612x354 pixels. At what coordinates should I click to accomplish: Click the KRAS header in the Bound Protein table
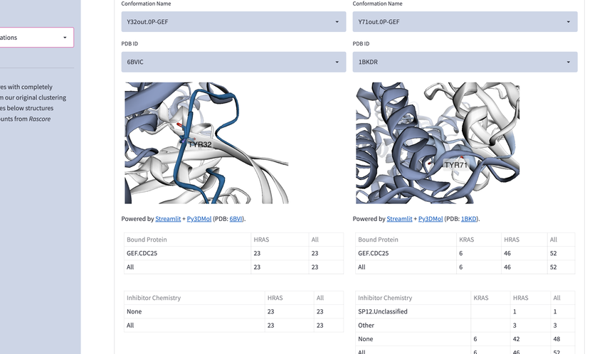click(467, 240)
